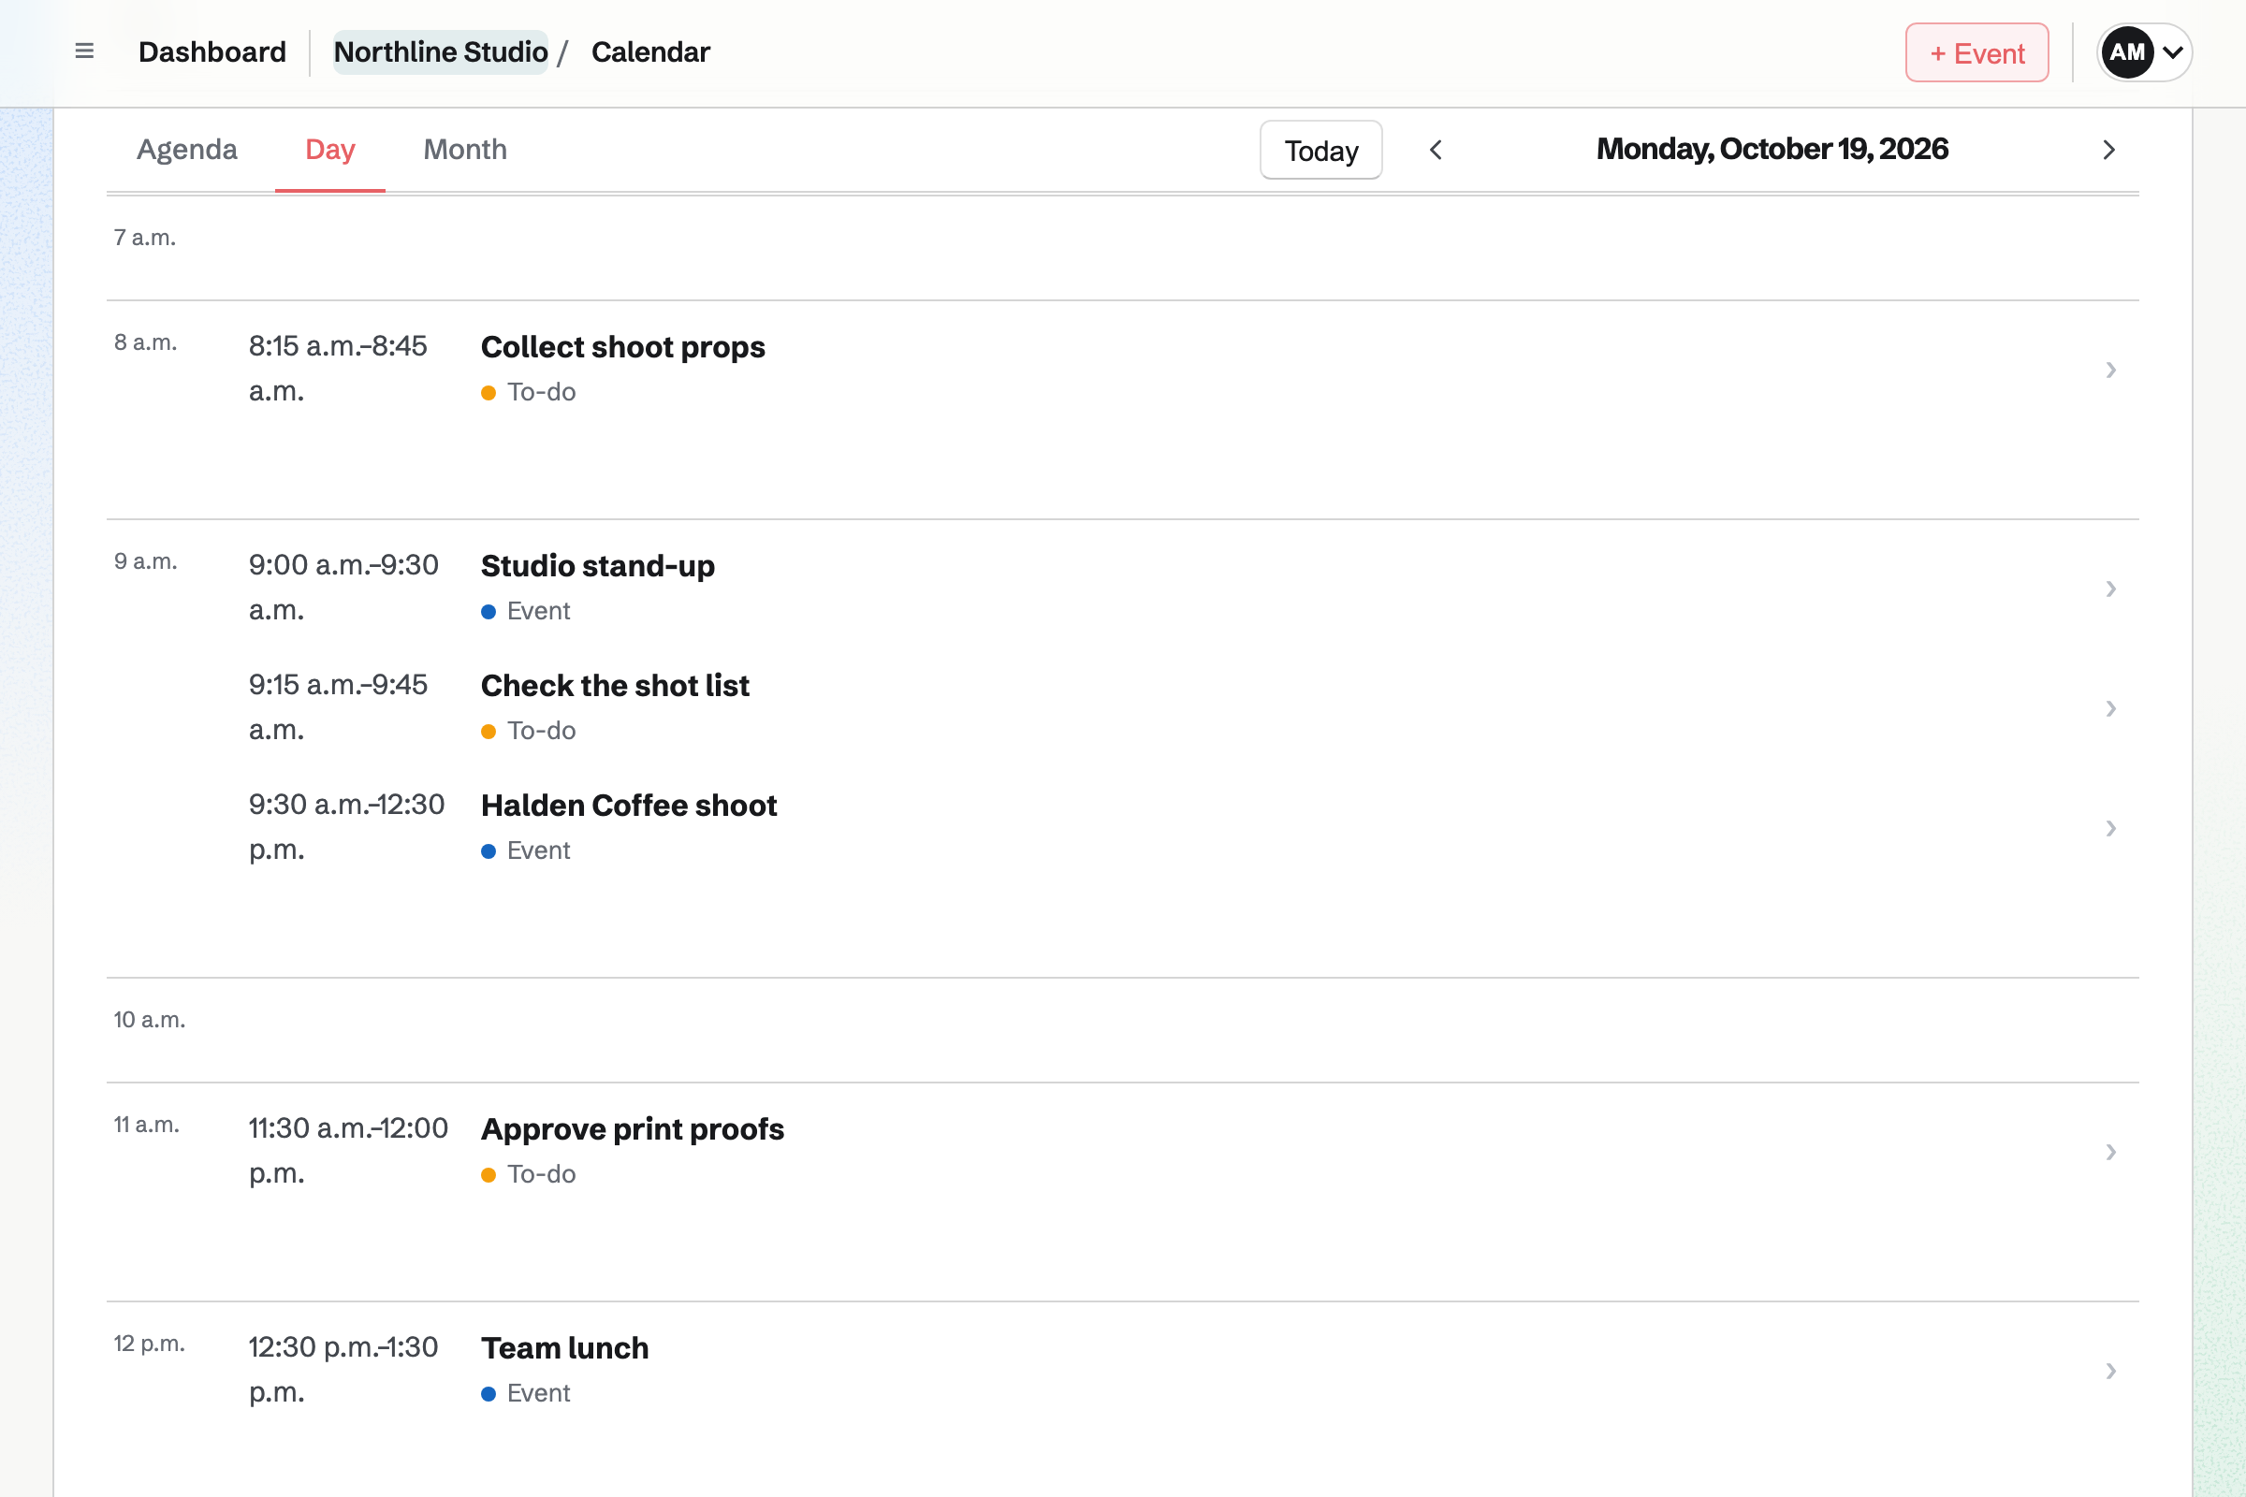This screenshot has width=2246, height=1497.
Task: Expand Team lunch row chevron
Action: [x=2110, y=1370]
